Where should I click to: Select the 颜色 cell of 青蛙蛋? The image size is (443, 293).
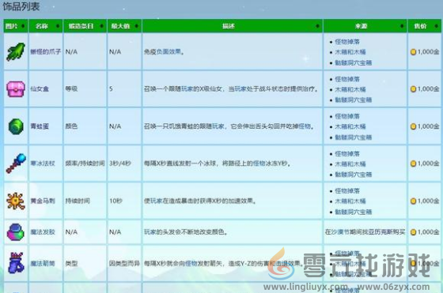click(71, 126)
